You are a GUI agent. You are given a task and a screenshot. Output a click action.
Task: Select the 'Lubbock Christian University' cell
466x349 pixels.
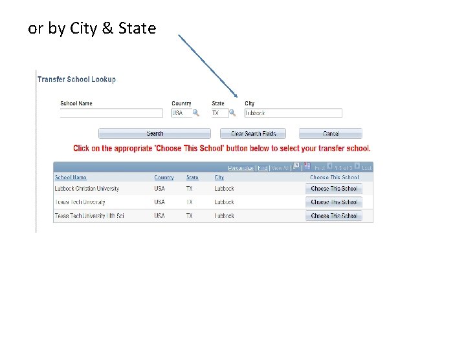(x=87, y=189)
